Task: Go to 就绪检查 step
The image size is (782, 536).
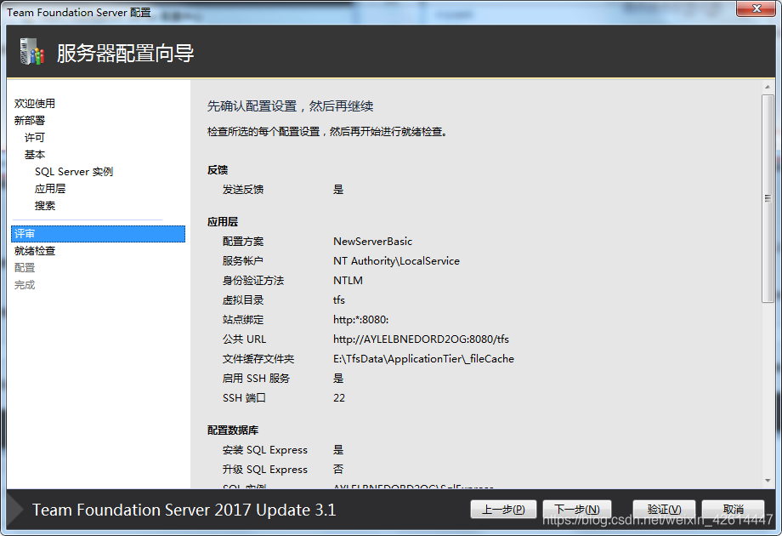Action: pyautogui.click(x=35, y=250)
